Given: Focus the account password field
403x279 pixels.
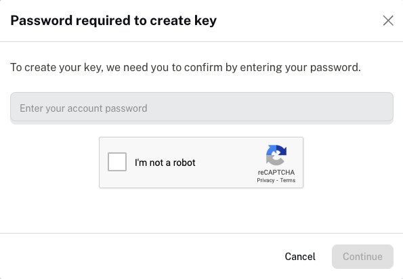Looking at the screenshot, I should point(202,107).
